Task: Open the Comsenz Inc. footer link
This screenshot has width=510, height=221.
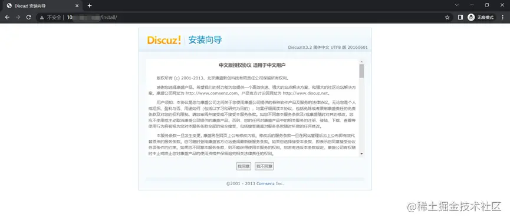Action: click(x=265, y=183)
